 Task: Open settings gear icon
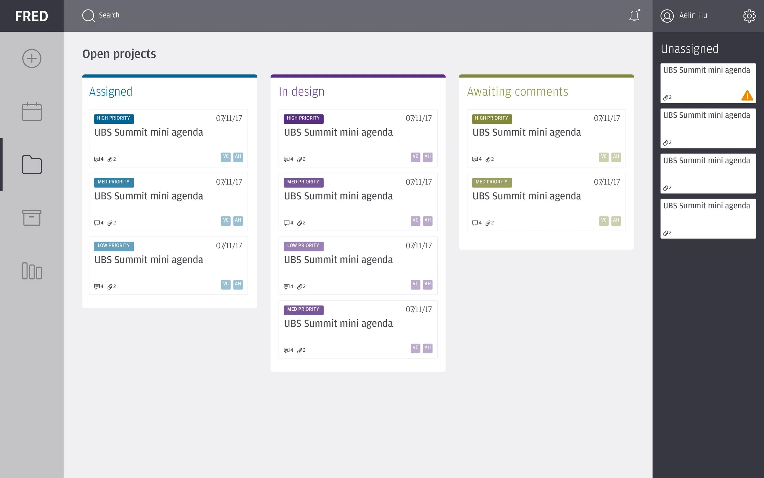click(749, 16)
